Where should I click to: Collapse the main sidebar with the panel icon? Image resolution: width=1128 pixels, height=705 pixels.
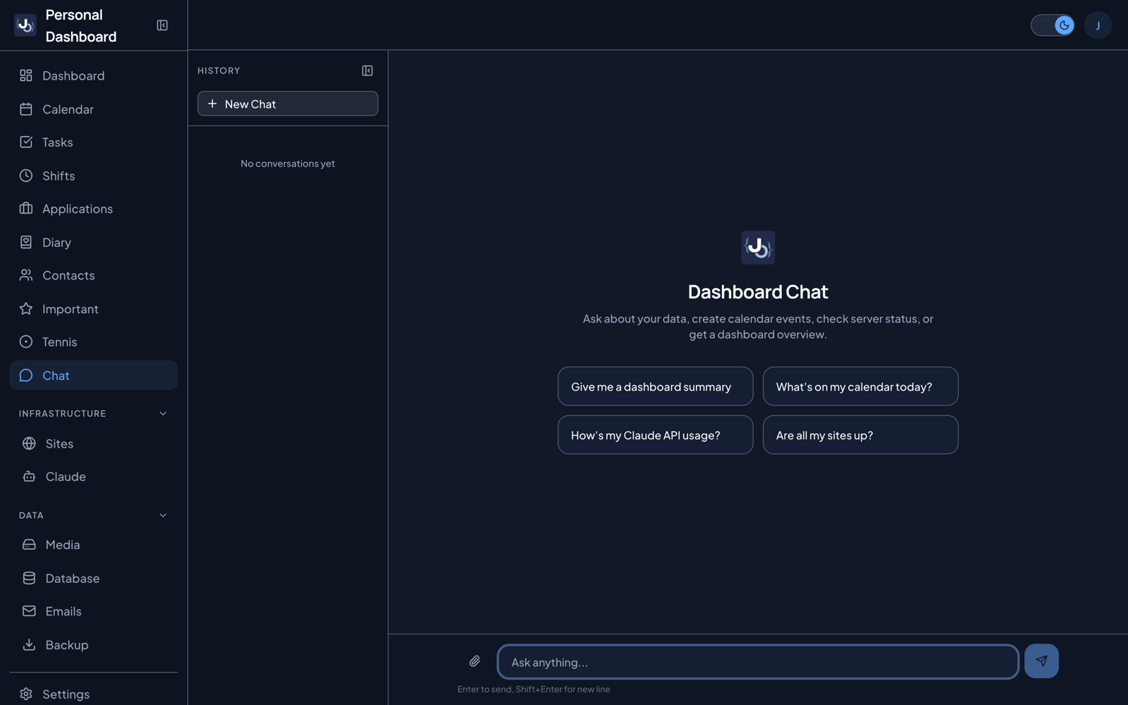(162, 25)
